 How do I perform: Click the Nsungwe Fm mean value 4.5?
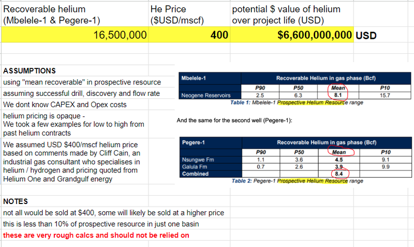[339, 159]
